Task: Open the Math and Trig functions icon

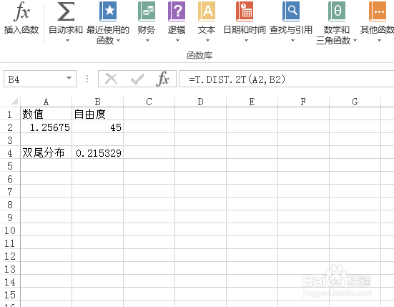Action: coord(337,11)
